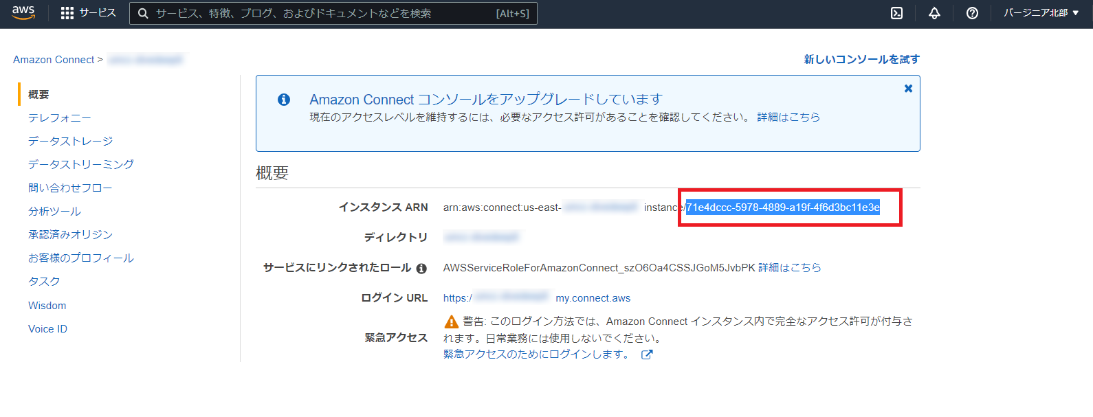Dismiss the upgrade notice banner
The height and width of the screenshot is (417, 1093).
click(908, 89)
